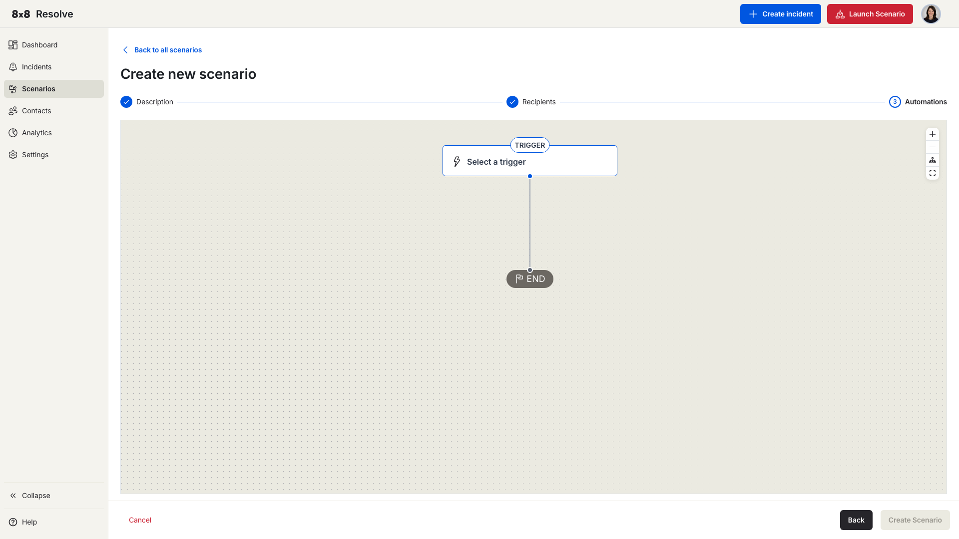Screen dimensions: 959x539
Task: Click the flag icon on END node
Action: click(x=519, y=278)
